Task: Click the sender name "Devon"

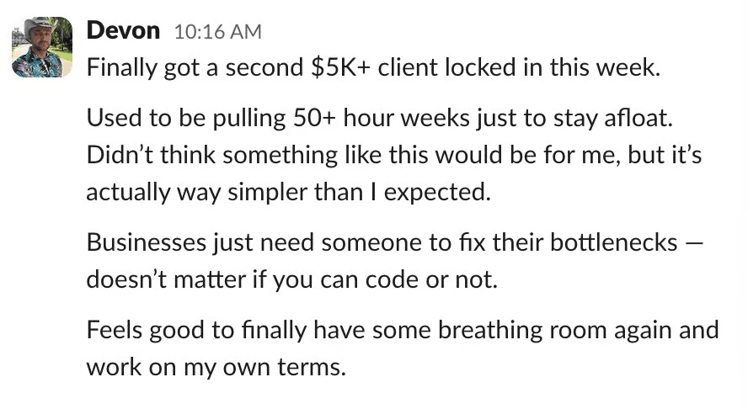Action: click(123, 30)
